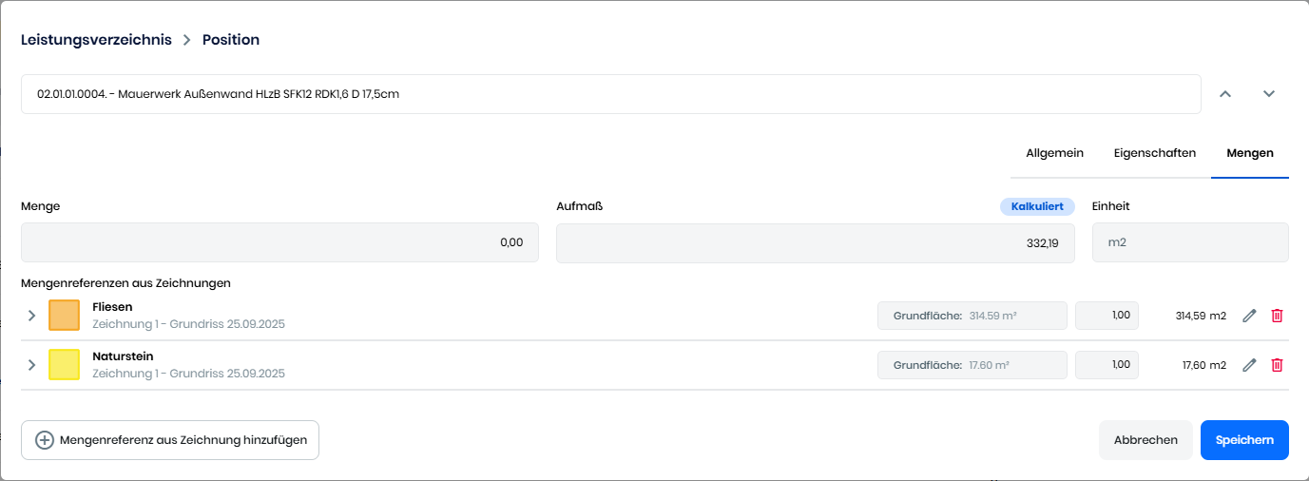The image size is (1309, 481).
Task: Edit the Naturstein quantity reference
Action: pos(1249,365)
